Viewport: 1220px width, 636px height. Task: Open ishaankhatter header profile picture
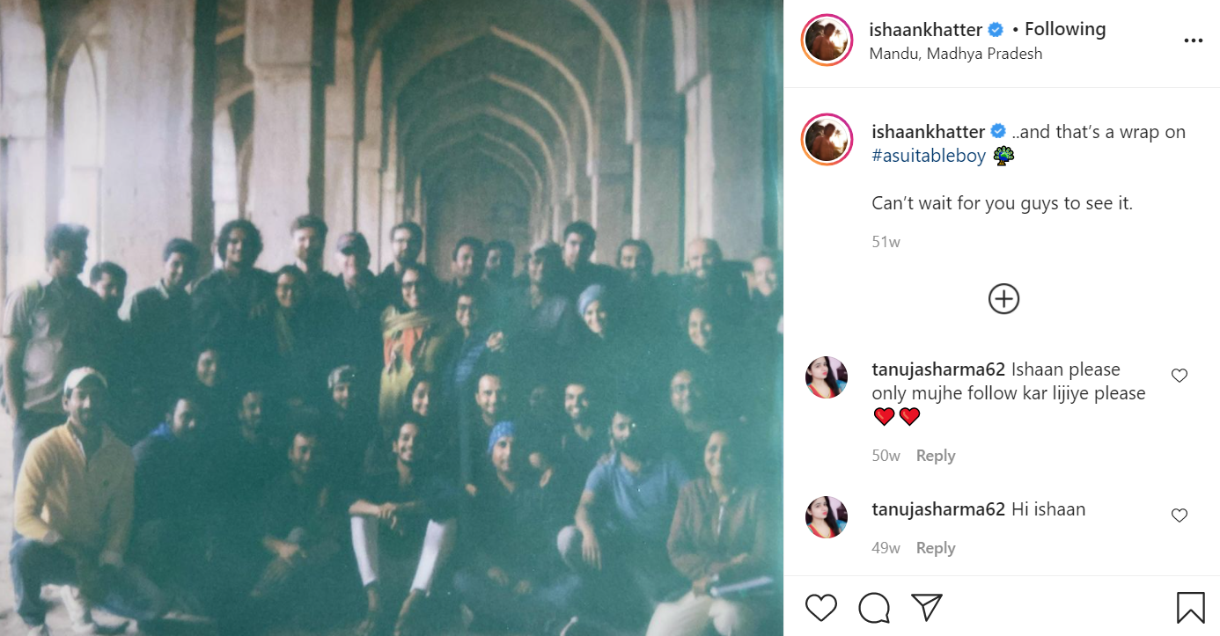click(x=827, y=40)
